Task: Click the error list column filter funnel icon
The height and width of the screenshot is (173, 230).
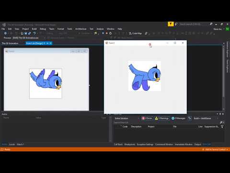Action: [222, 126]
